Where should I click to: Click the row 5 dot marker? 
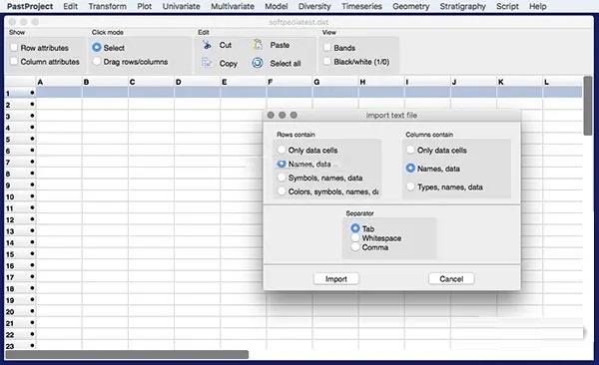click(32, 139)
